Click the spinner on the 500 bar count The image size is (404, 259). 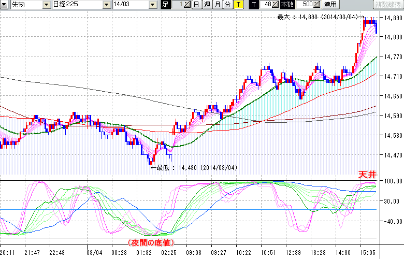coord(317,5)
